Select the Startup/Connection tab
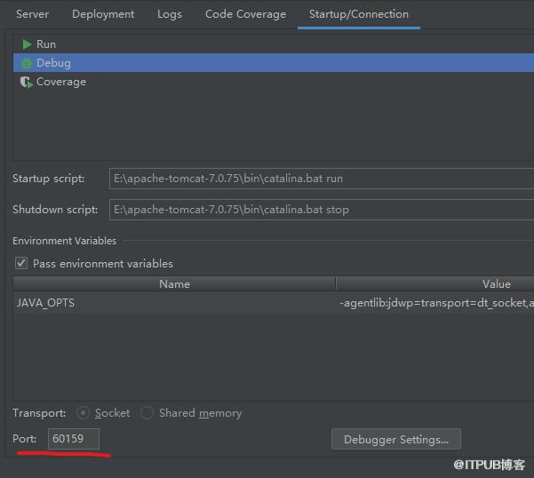The height and width of the screenshot is (478, 534). pyautogui.click(x=359, y=14)
